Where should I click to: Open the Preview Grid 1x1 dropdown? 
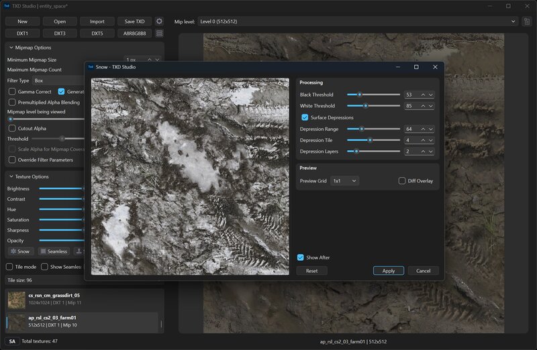click(346, 181)
